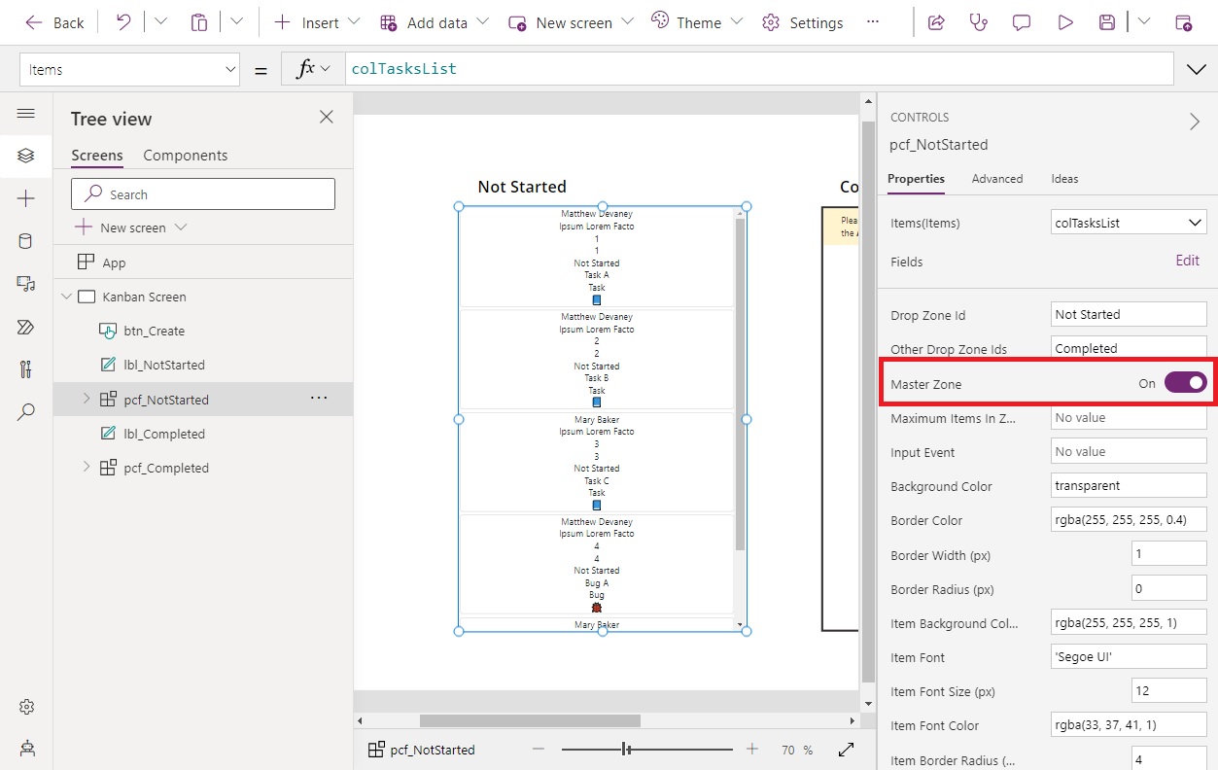Expand pcf_Completed in the tree view
The height and width of the screenshot is (770, 1218).
pyautogui.click(x=86, y=468)
